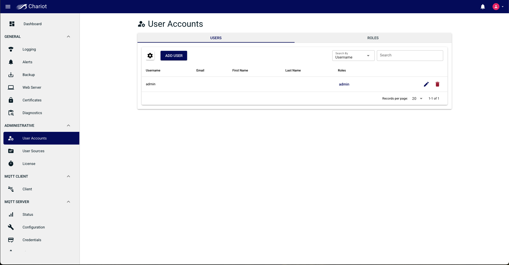The height and width of the screenshot is (265, 509).
Task: Open the Certificates lock icon page
Action: point(11,100)
